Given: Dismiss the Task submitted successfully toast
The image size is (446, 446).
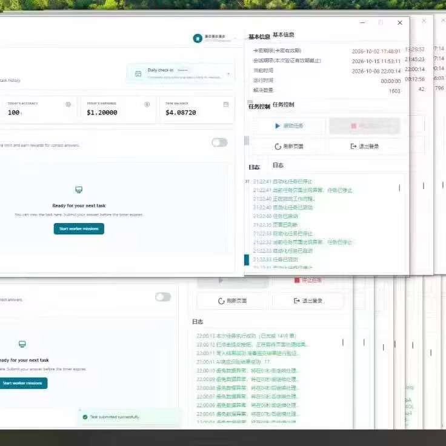Looking at the screenshot, I should click(x=80, y=410).
